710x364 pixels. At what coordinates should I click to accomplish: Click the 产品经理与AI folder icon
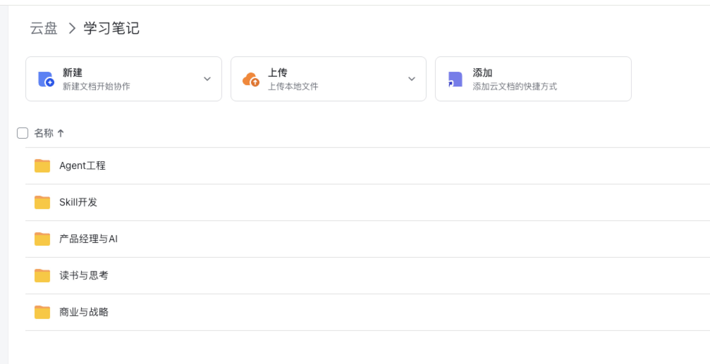42,239
